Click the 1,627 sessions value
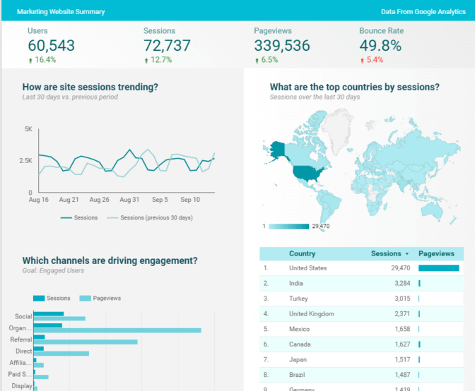 pyautogui.click(x=402, y=344)
